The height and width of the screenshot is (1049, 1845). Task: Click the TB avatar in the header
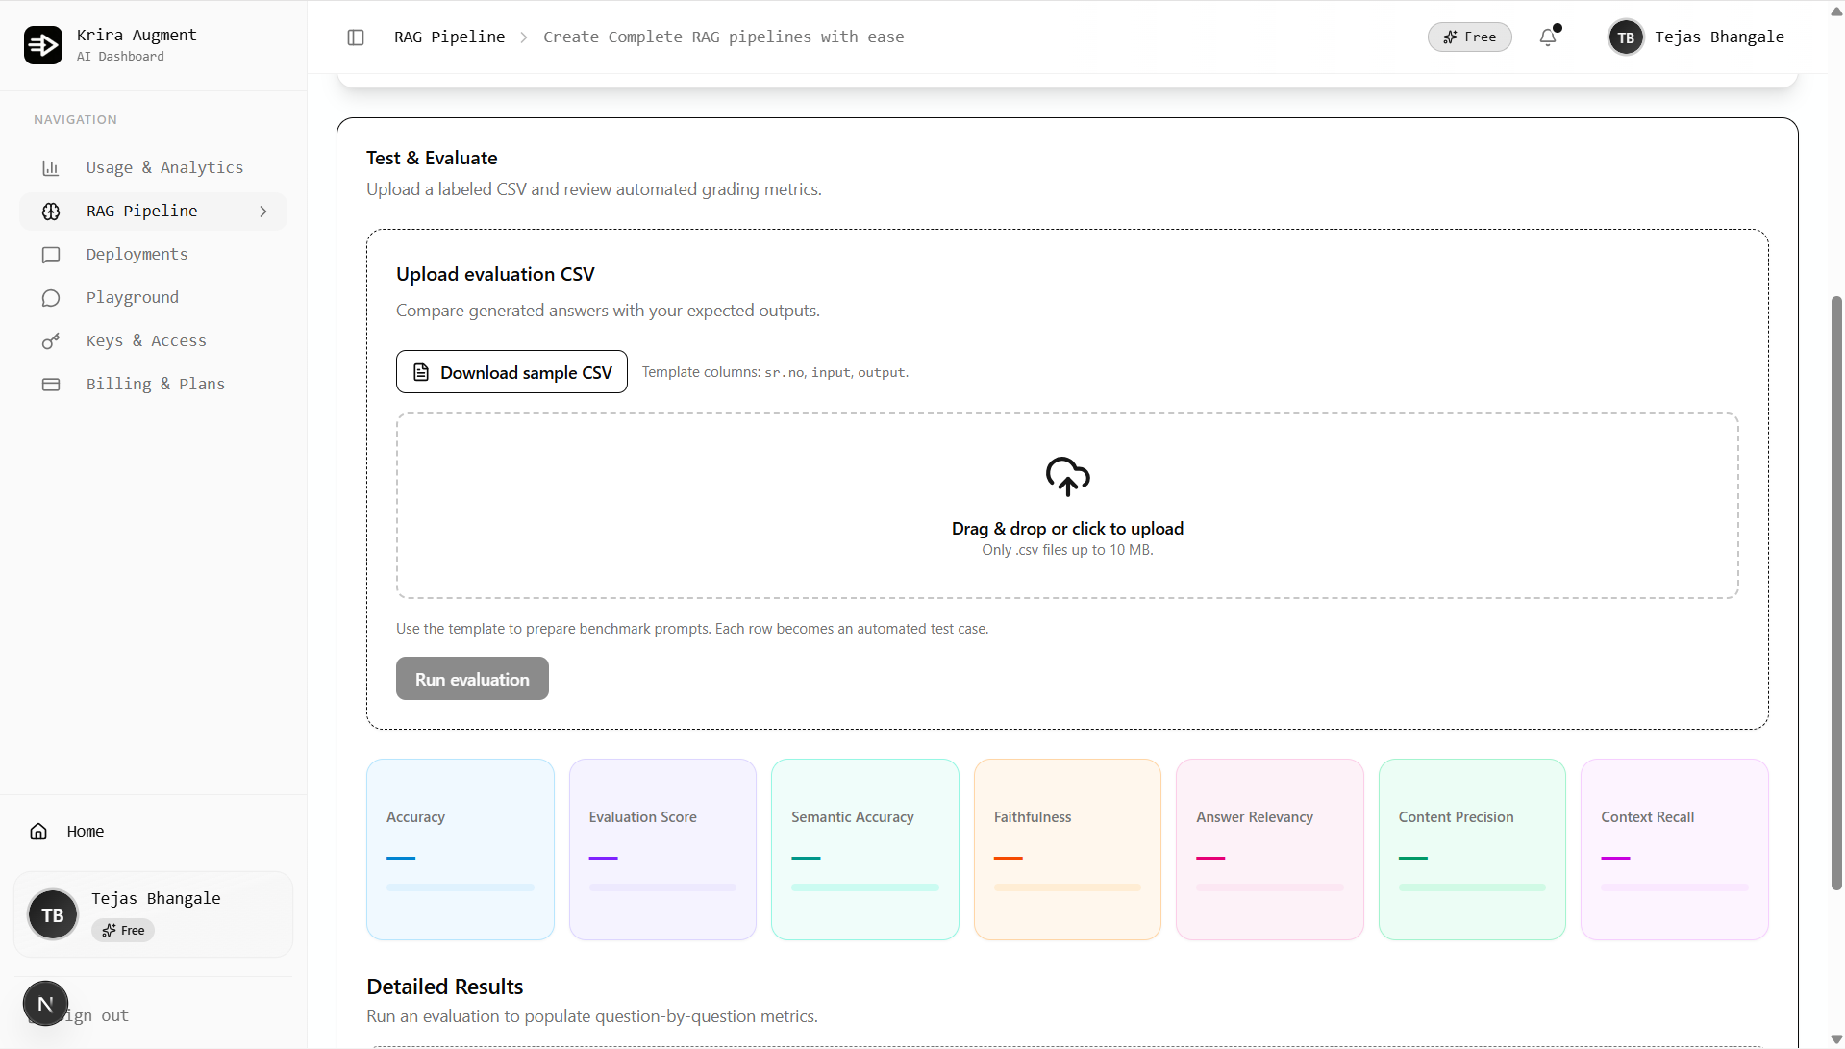[1626, 37]
